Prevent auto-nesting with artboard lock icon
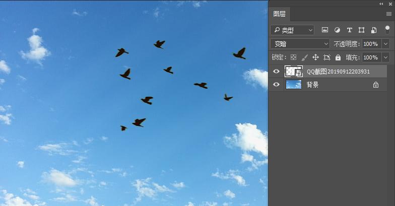This screenshot has height=206, width=395. (x=326, y=57)
